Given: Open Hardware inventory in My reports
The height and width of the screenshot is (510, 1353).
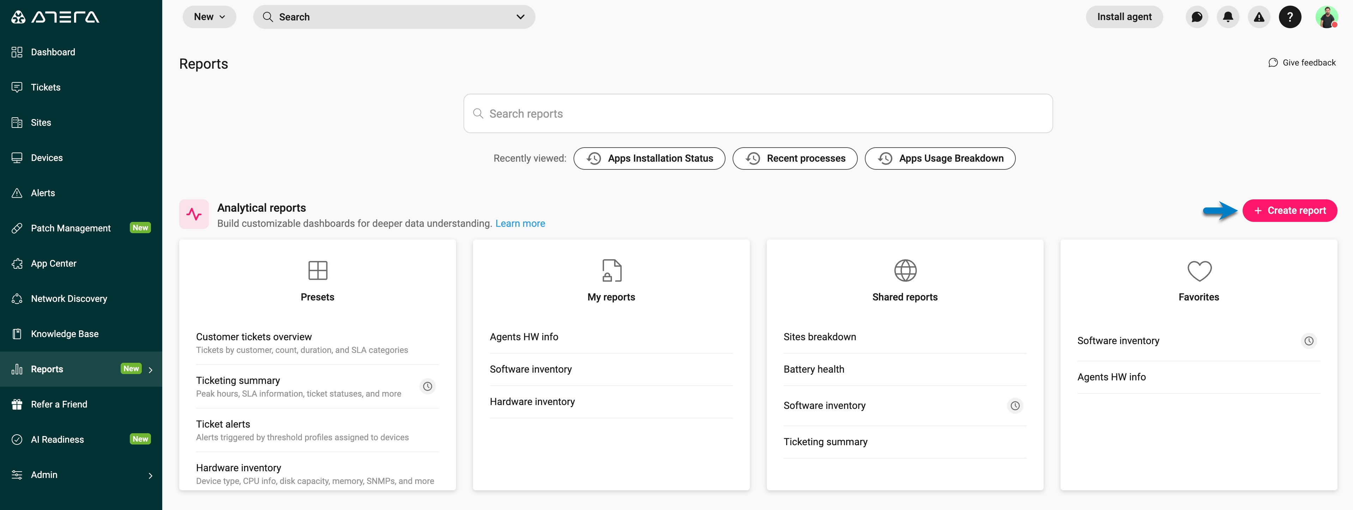Looking at the screenshot, I should tap(611, 402).
